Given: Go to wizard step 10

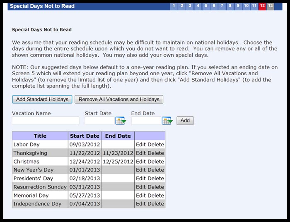Looking at the screenshot, I should tap(246, 6).
